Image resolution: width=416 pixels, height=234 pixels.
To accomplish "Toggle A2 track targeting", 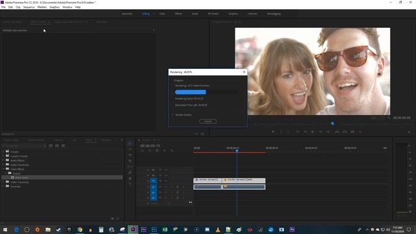I will (x=153, y=192).
